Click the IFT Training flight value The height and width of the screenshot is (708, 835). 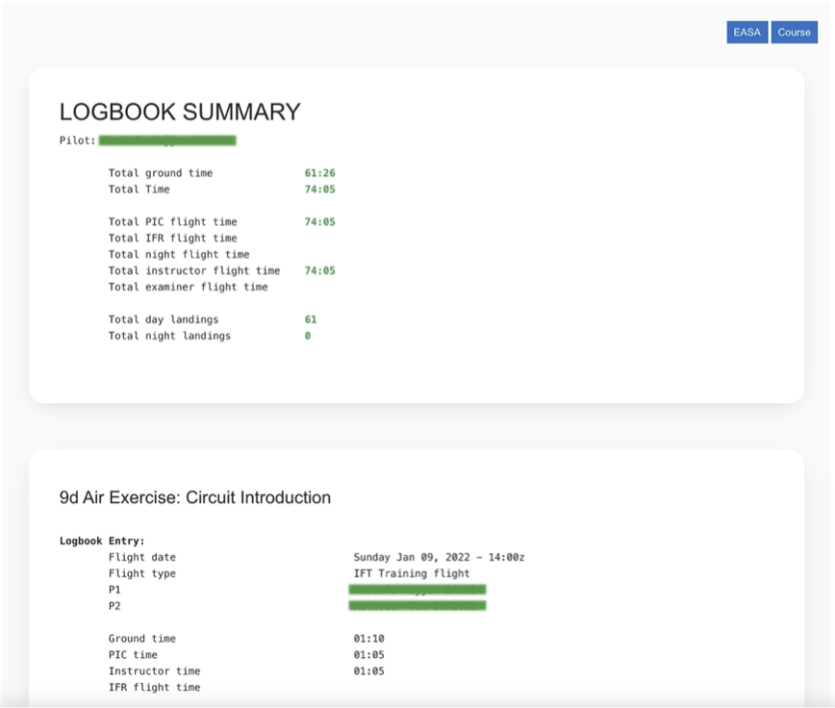[x=412, y=573]
